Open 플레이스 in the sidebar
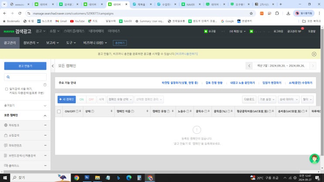The height and width of the screenshot is (182, 324). 14,166
